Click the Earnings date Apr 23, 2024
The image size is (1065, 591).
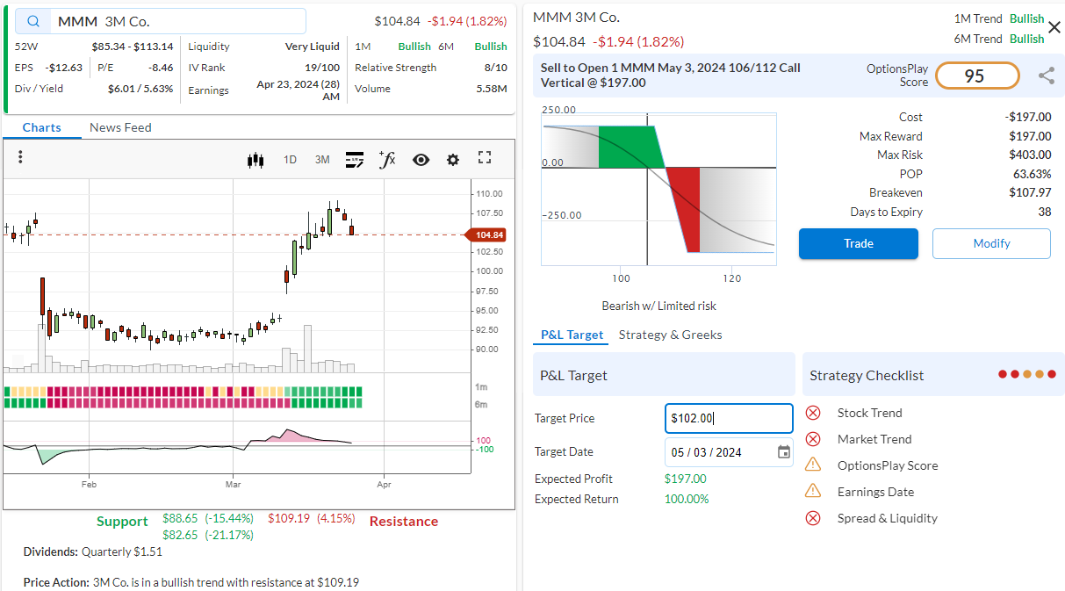coord(298,90)
